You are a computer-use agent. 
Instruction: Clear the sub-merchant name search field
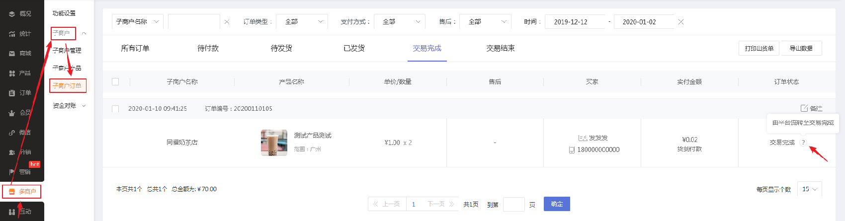point(227,22)
